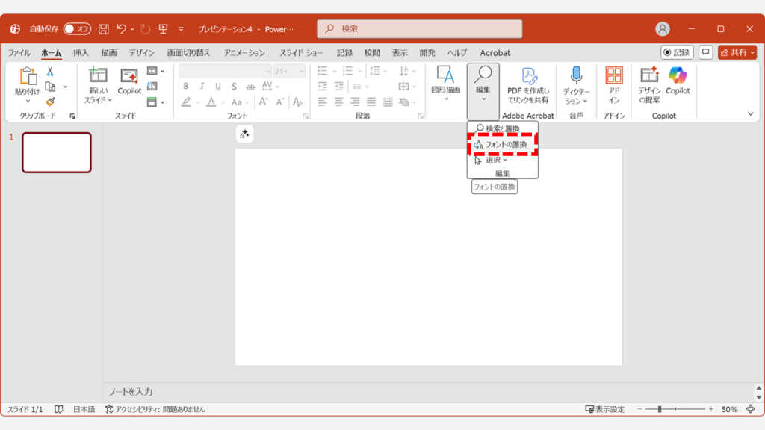Toggle bold formatting in the Font group
Viewport: 765px width, 430px height.
pos(186,86)
